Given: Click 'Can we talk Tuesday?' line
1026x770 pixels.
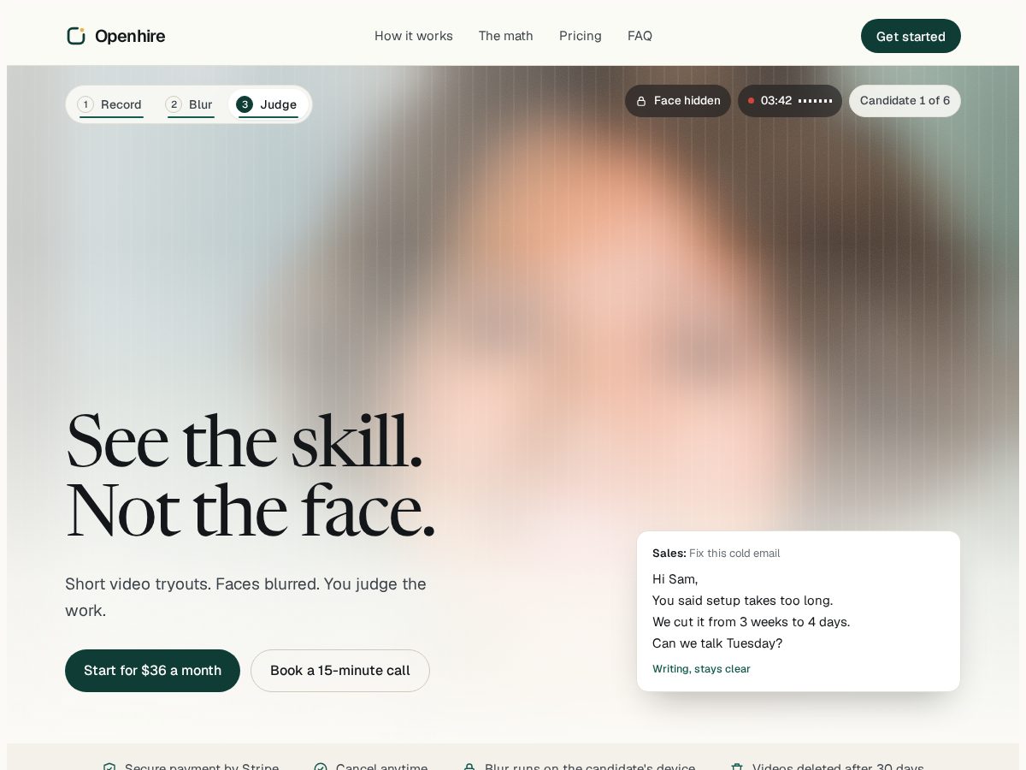Looking at the screenshot, I should (x=717, y=643).
